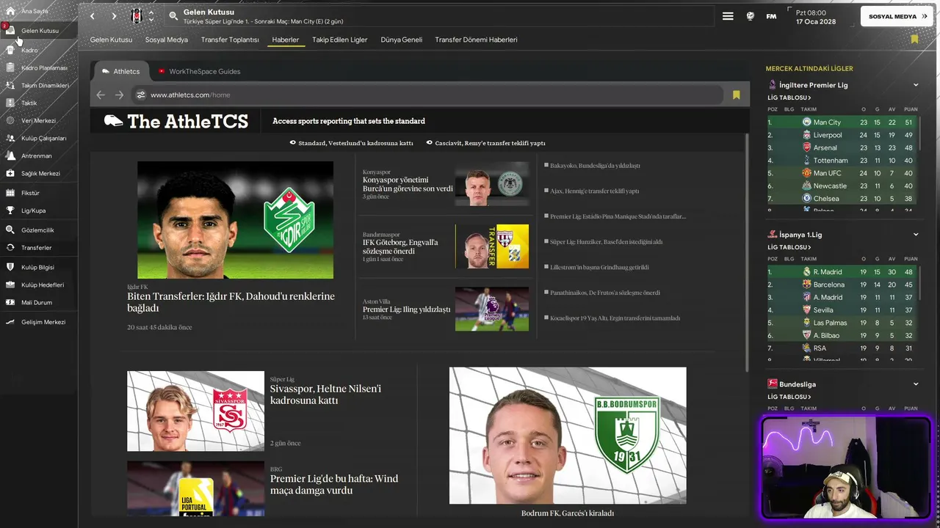
Task: Open Kadro squad icon in sidebar
Action: coord(10,50)
